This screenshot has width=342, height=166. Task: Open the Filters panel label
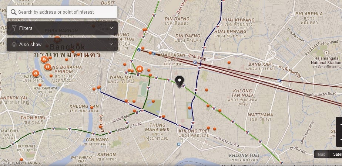(26, 28)
